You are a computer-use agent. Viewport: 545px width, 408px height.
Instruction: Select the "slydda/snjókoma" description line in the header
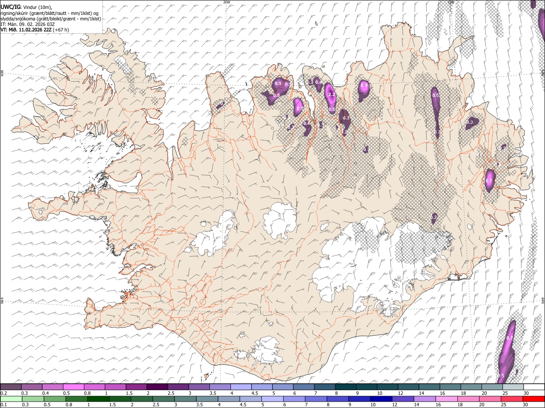(51, 19)
